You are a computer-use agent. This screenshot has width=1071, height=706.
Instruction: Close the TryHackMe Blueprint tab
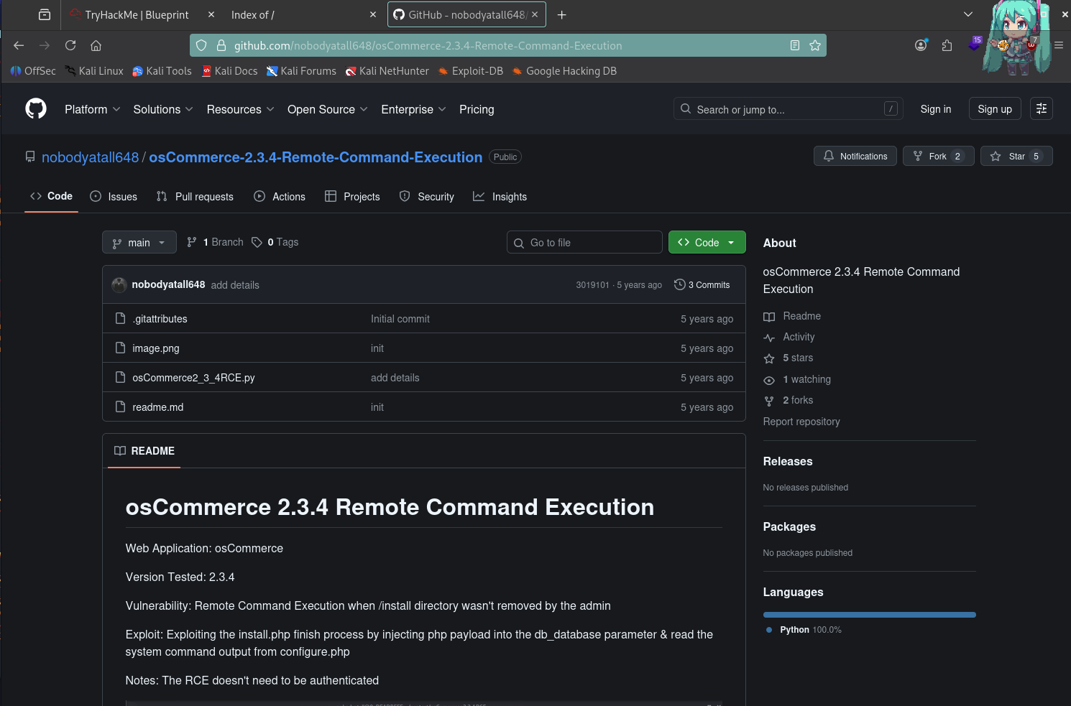click(211, 14)
